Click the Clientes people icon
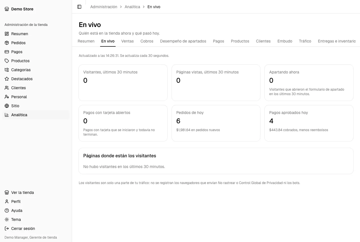The height and width of the screenshot is (242, 360). tap(7, 88)
